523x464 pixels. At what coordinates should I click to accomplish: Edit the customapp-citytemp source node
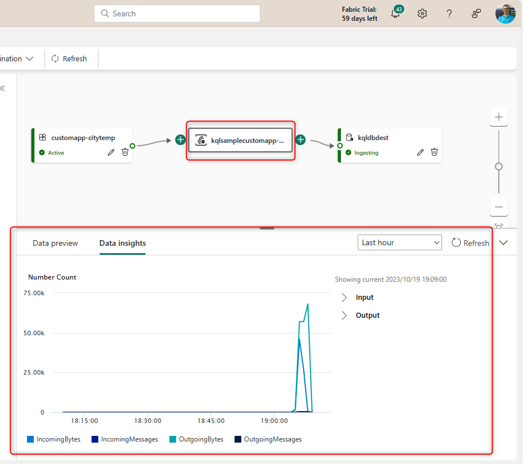(x=111, y=152)
